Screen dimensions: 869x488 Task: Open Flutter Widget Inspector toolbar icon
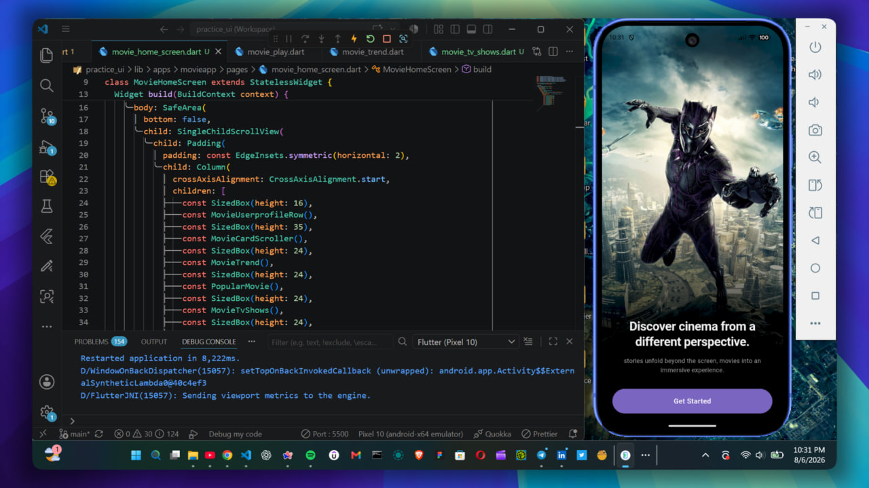(x=403, y=39)
